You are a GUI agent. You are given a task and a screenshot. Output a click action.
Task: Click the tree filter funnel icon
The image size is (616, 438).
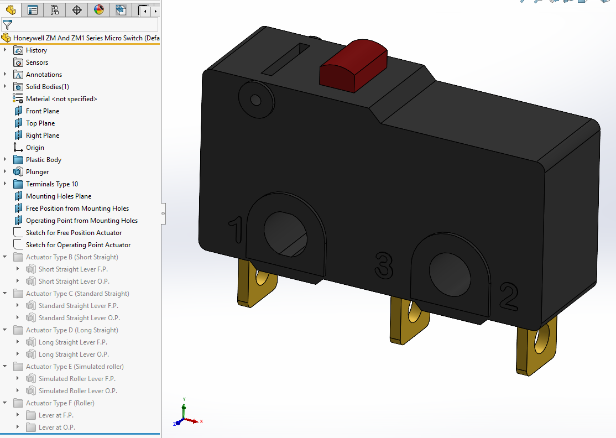[x=7, y=25]
